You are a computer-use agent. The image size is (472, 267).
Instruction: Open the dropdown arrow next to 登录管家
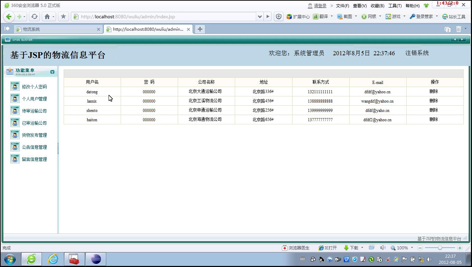(x=437, y=16)
